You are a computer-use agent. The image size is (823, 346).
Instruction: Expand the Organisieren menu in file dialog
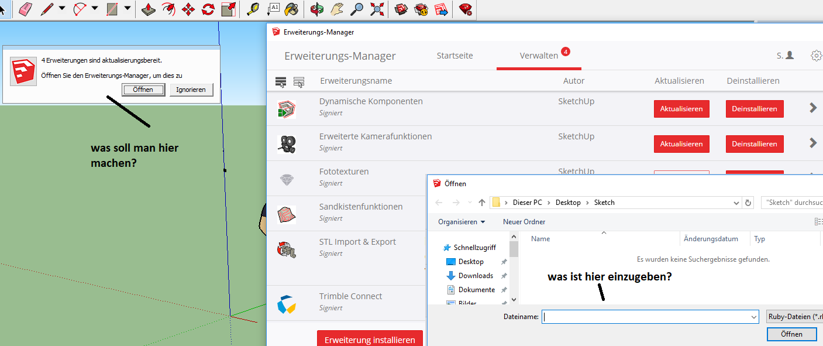click(462, 222)
